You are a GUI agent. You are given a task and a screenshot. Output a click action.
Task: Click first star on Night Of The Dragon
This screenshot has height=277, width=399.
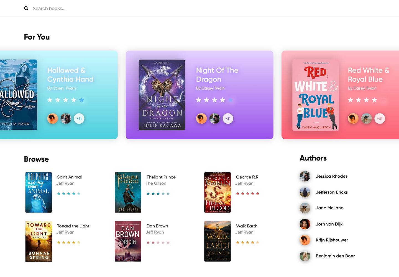(199, 100)
